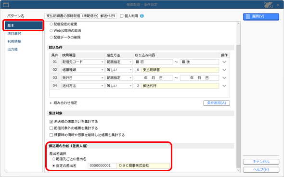Viewport: 284px width, 177px height.
Task: Click the 最初 start field in row 01
Action: (154, 62)
